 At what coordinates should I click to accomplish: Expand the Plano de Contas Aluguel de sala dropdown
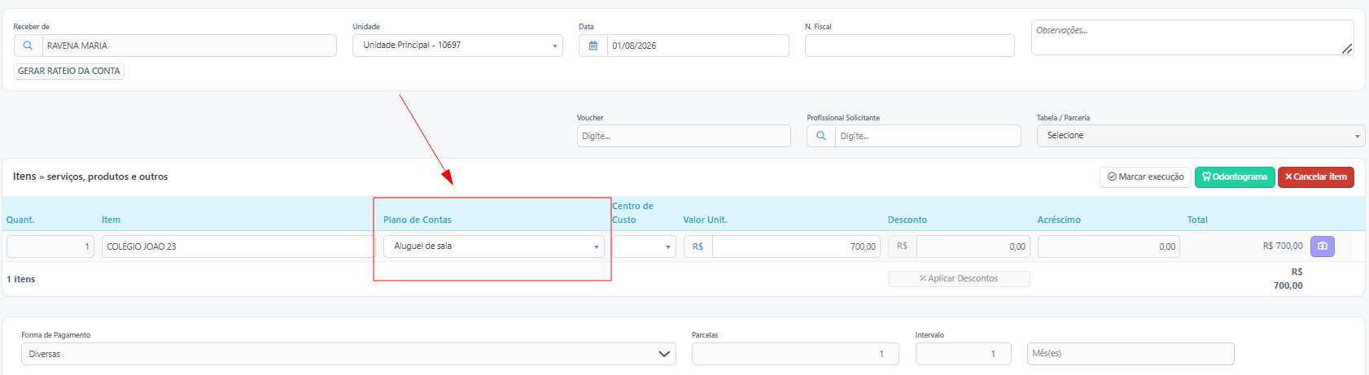click(494, 246)
